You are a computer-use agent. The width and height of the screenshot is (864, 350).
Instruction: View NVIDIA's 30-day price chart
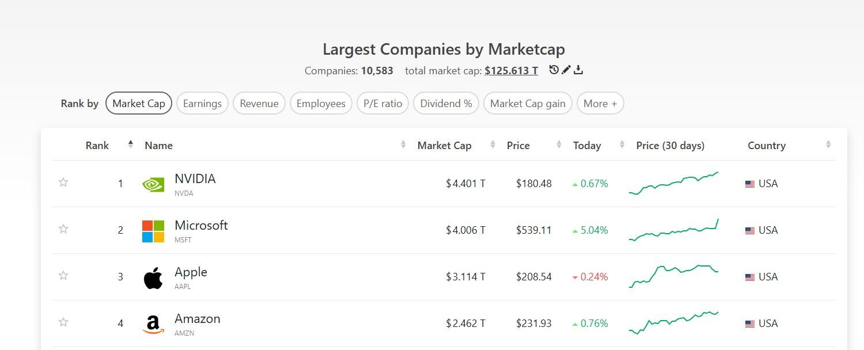pos(673,183)
